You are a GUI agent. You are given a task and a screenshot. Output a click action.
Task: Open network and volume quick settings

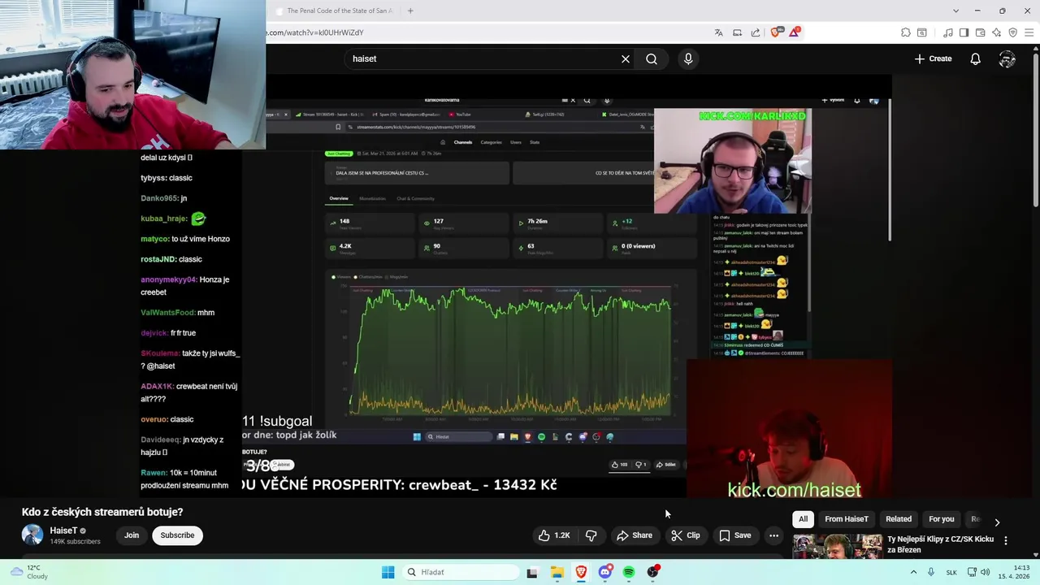[979, 572]
